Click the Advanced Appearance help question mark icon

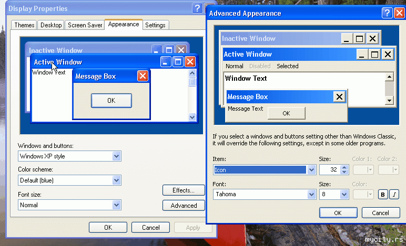(387, 13)
